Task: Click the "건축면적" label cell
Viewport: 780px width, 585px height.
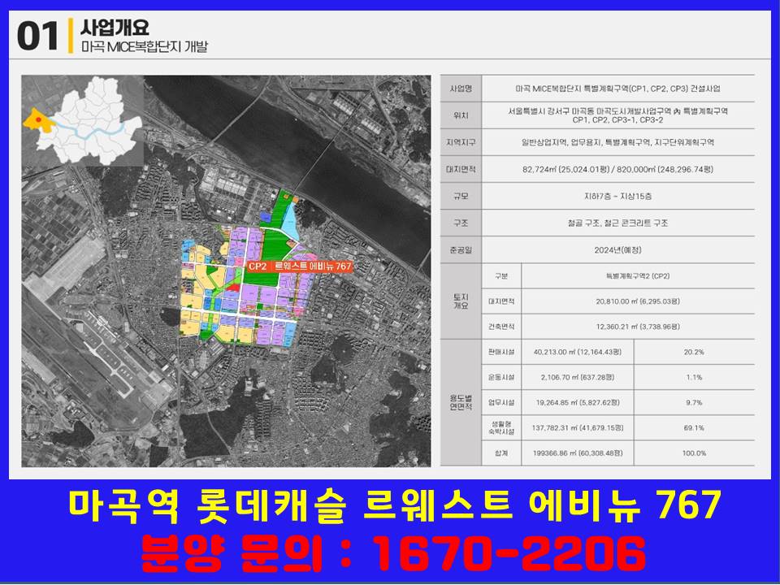Action: point(501,327)
